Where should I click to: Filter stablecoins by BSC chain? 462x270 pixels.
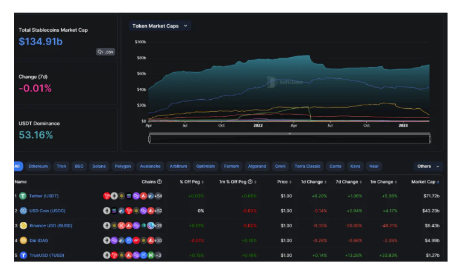tap(79, 166)
